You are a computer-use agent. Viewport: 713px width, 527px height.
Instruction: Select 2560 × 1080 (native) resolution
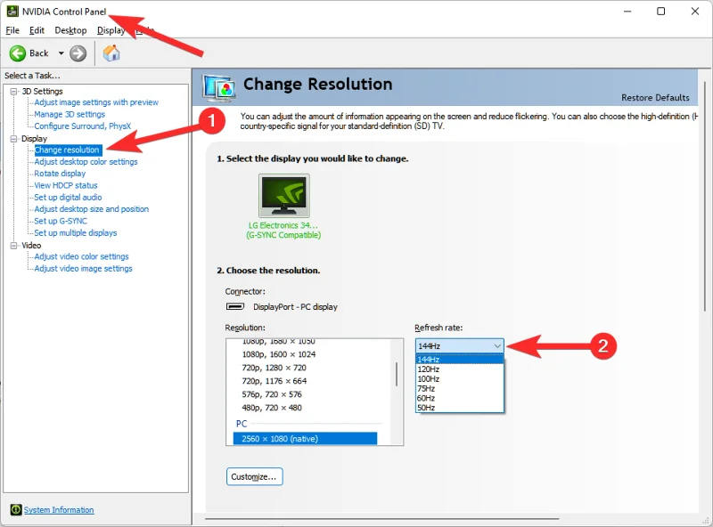click(305, 438)
